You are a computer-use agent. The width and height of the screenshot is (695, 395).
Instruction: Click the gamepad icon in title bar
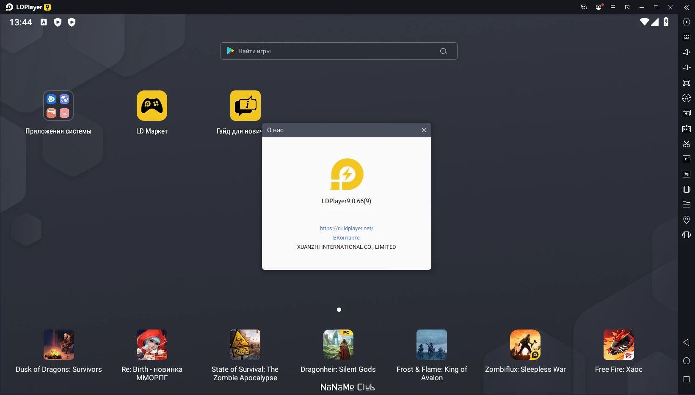point(584,7)
